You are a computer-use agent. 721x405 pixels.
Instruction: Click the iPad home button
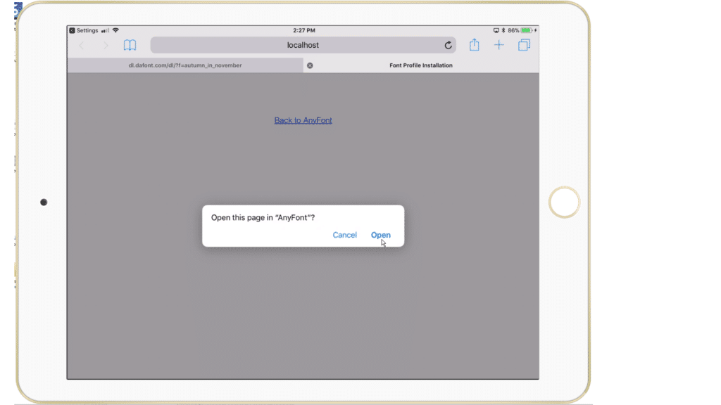click(564, 202)
